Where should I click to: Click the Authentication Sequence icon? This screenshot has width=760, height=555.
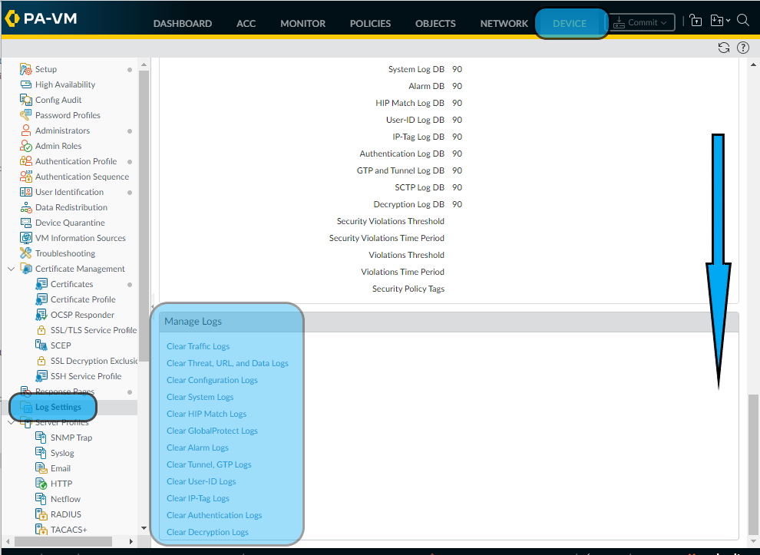[25, 177]
